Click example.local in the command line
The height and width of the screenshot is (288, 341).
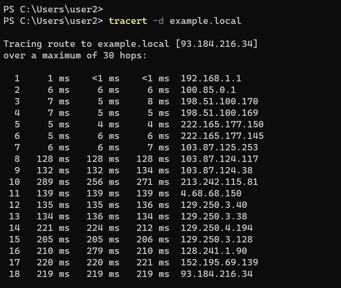tap(205, 21)
